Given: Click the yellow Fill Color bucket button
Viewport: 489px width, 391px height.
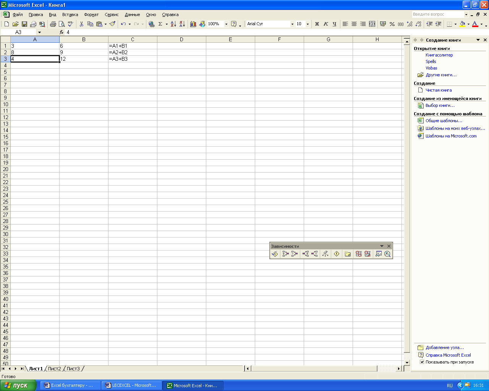Looking at the screenshot, I should point(462,24).
